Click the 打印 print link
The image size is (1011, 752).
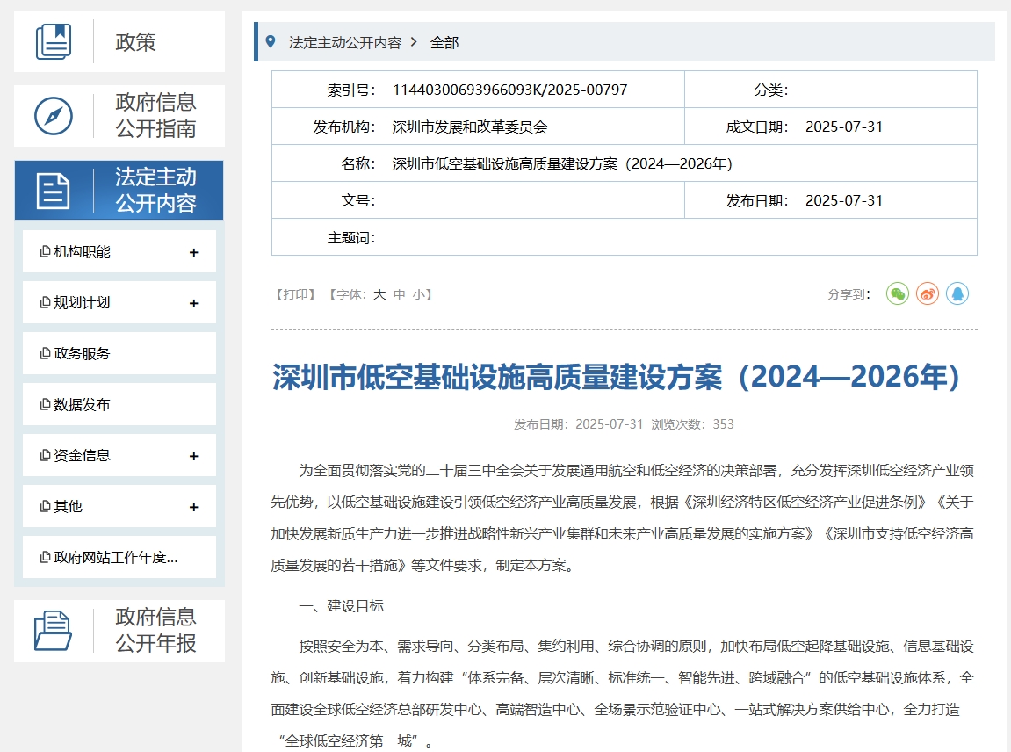click(295, 295)
